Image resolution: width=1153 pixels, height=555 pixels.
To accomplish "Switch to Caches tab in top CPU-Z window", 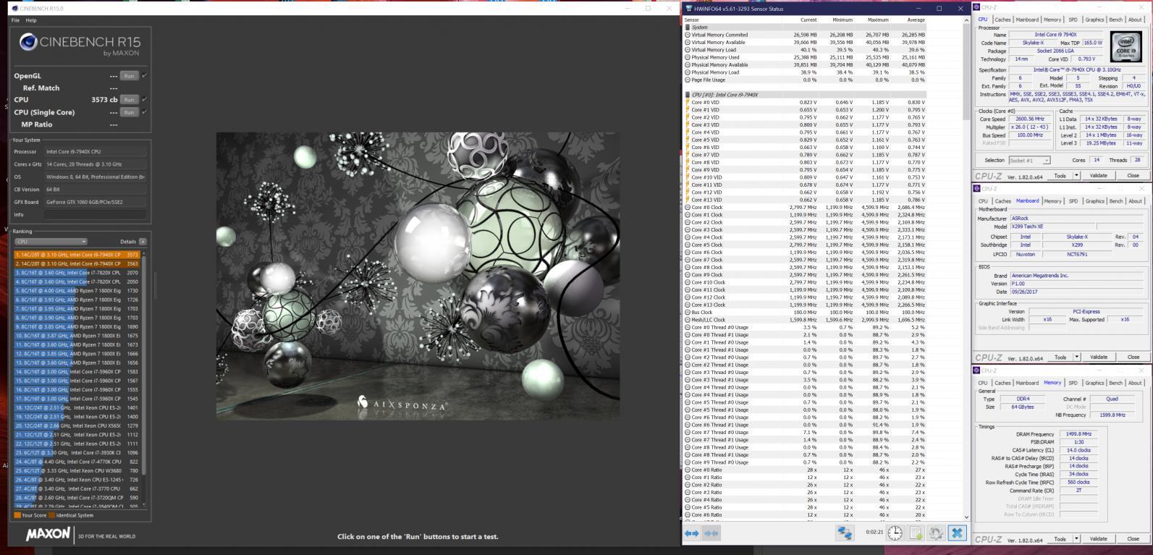I will point(1002,20).
